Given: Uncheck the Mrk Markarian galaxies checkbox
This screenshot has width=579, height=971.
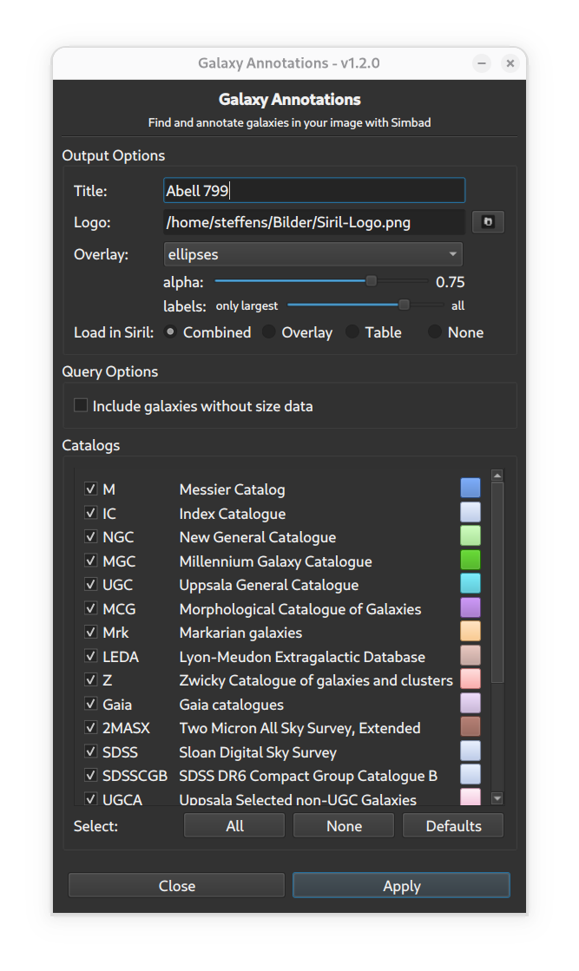Looking at the screenshot, I should (x=90, y=632).
